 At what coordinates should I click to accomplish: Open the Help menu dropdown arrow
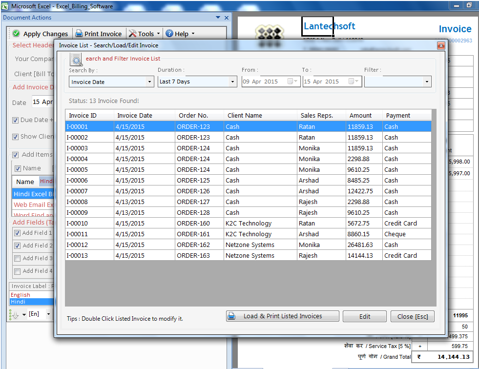click(x=193, y=33)
